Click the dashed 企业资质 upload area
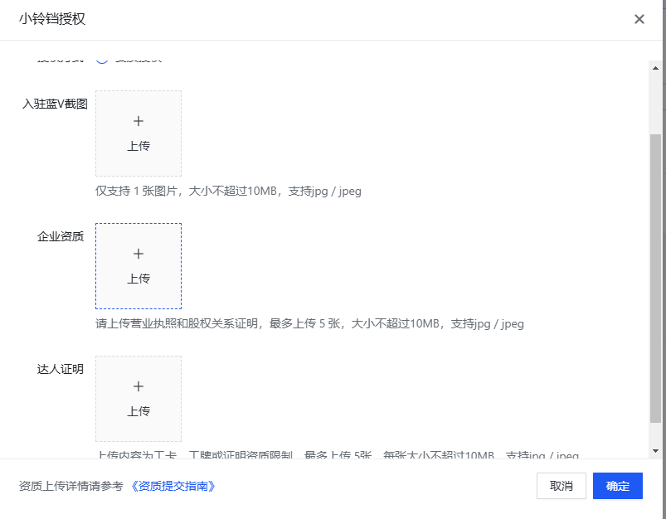666x519 pixels. [x=138, y=265]
